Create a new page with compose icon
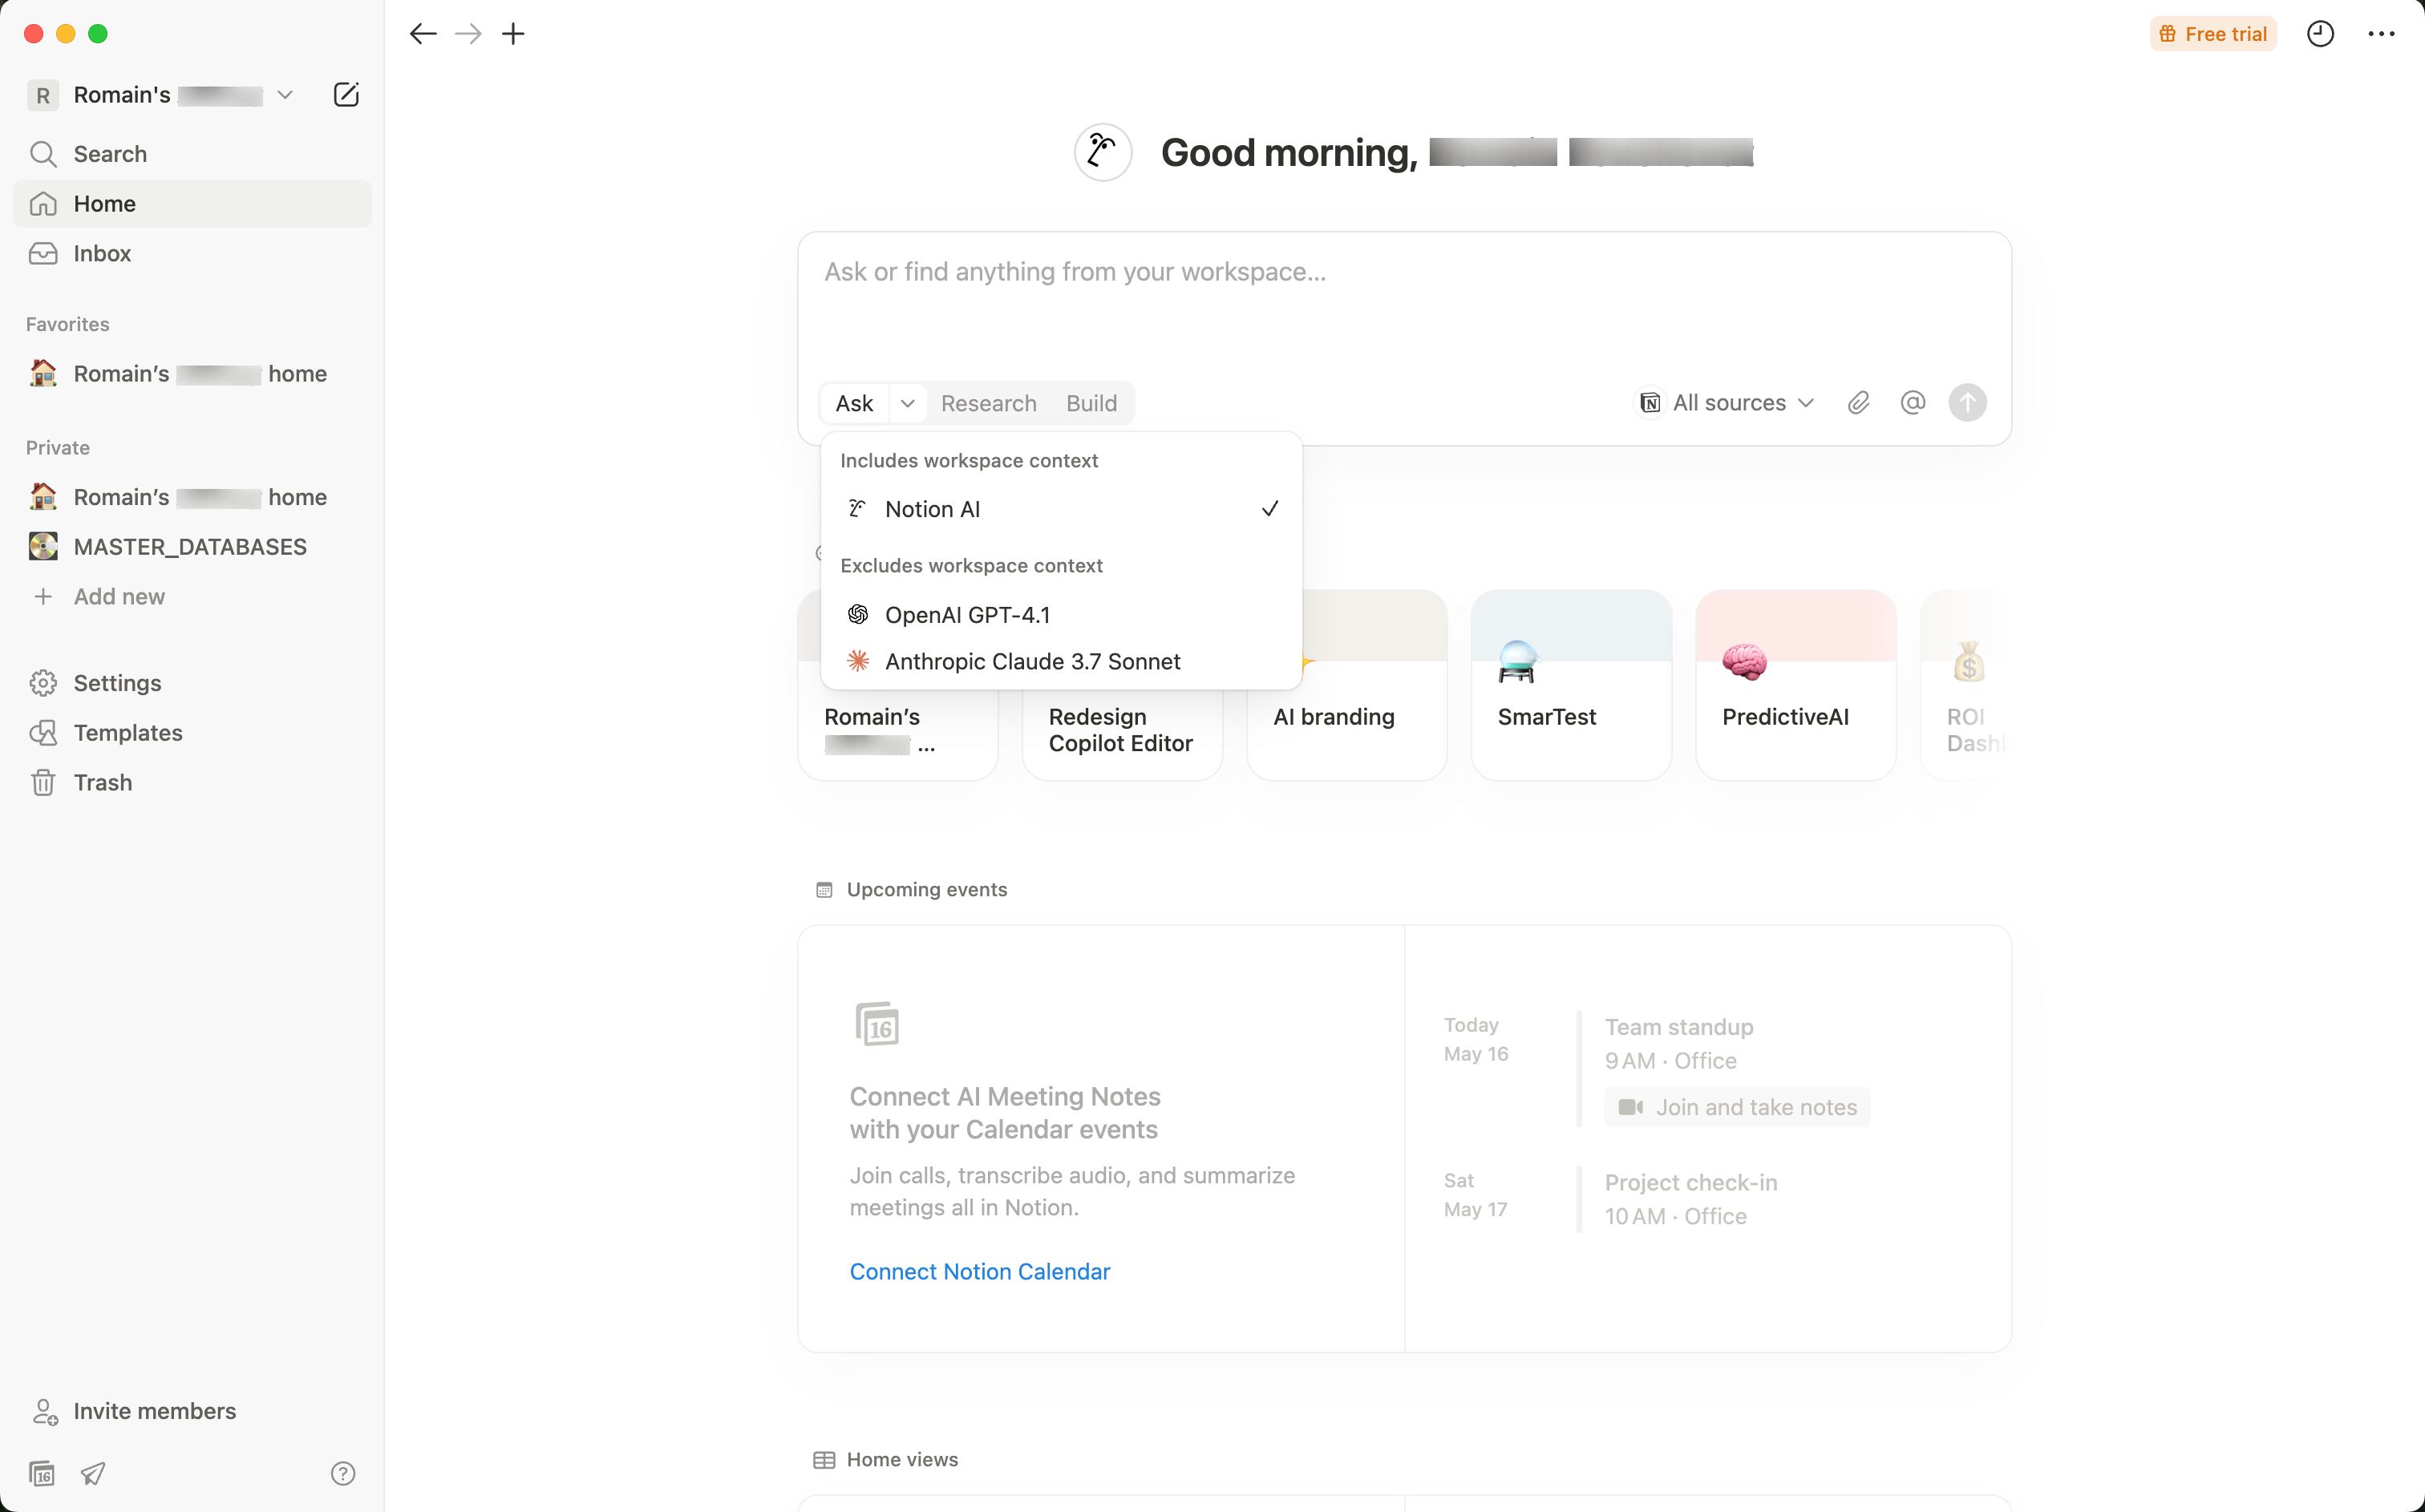 tap(346, 95)
